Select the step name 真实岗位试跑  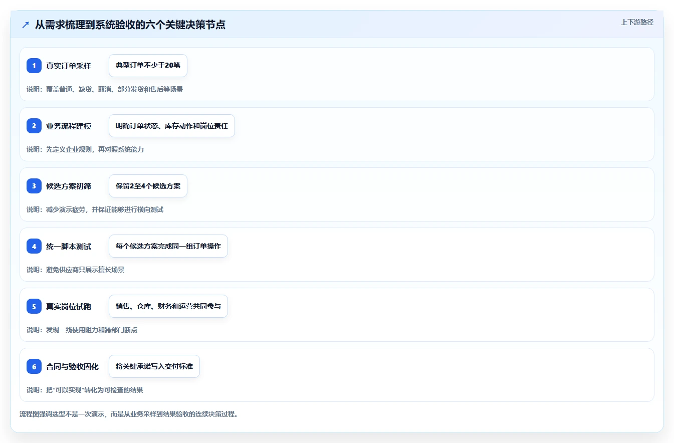coord(69,306)
